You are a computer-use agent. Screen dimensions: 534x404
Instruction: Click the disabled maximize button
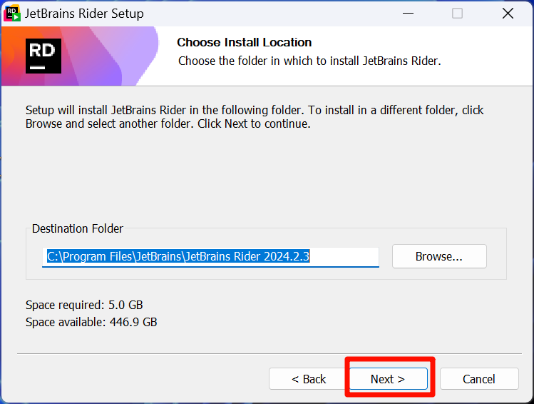pyautogui.click(x=457, y=14)
